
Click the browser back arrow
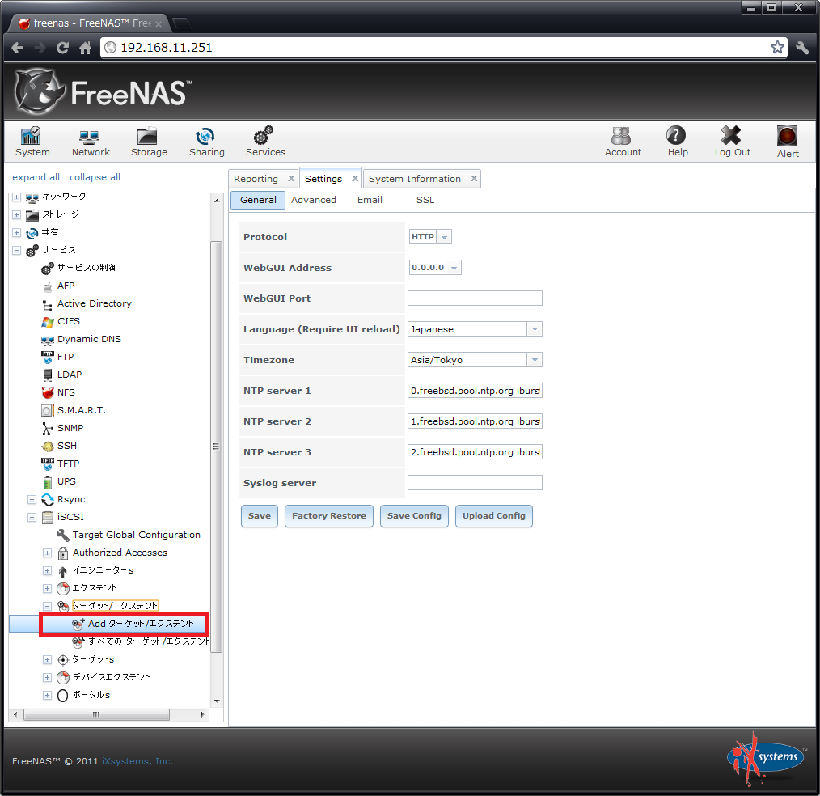coord(17,48)
